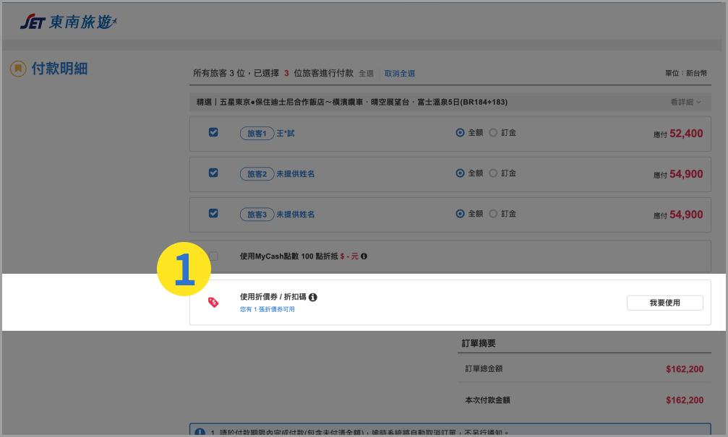Click the SET 東南旅遊 logo
728x437 pixels.
click(x=68, y=22)
